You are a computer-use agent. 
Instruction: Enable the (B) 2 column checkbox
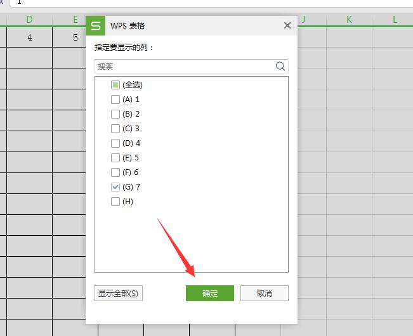[115, 114]
